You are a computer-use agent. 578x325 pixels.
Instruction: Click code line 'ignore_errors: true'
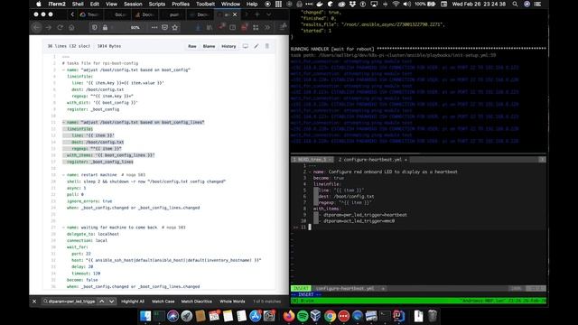[89, 201]
